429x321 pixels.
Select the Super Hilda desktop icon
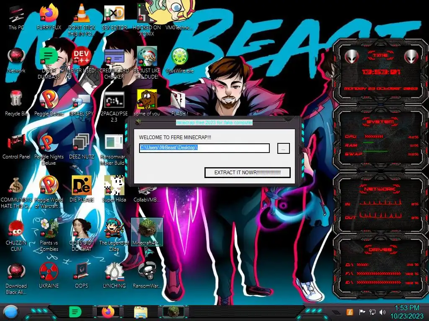114,190
